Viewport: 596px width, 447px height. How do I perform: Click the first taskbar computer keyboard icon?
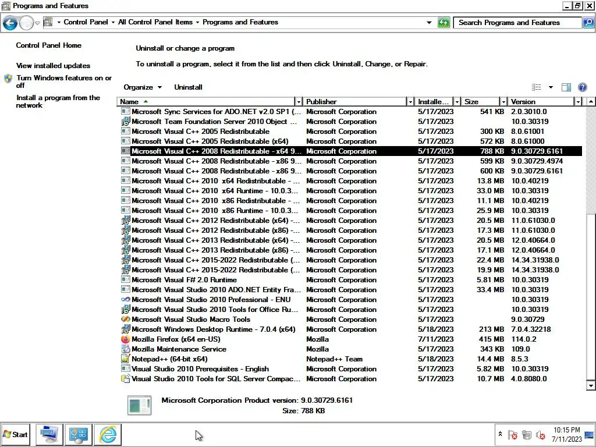pyautogui.click(x=49, y=434)
